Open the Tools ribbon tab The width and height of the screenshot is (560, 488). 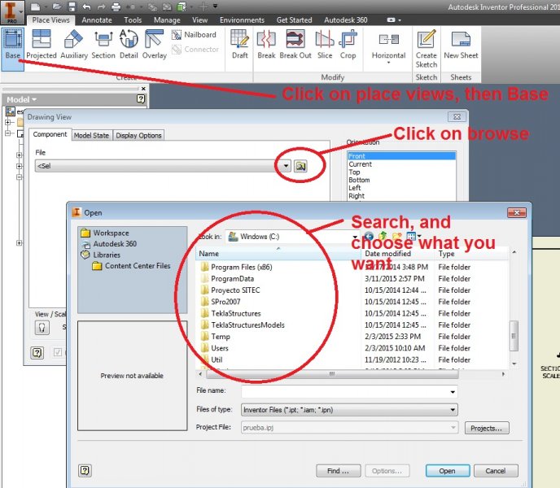click(133, 20)
